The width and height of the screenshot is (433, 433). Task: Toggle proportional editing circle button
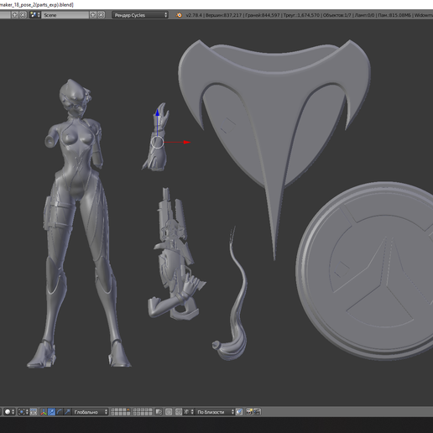[x=169, y=412]
